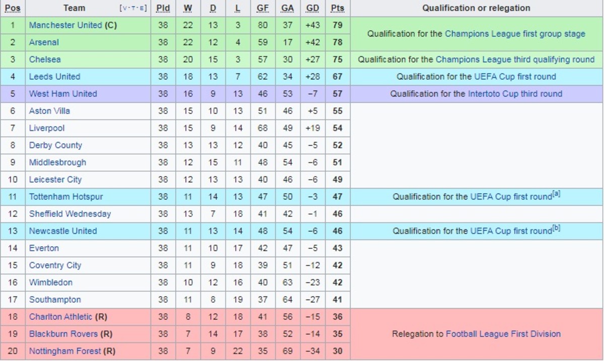Open the West Ham United link
The image size is (604, 361).
63,94
